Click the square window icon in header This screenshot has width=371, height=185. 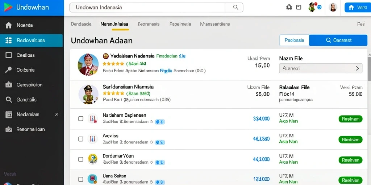[299, 7]
